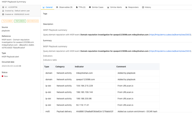Select the md5 hash indicator cell
This screenshot has width=192, height=113.
(x=95, y=112)
